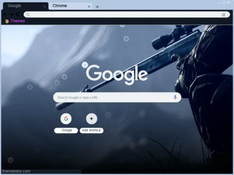Screen dimensions: 234x175
Task: Reload the current page
Action: (17, 14)
